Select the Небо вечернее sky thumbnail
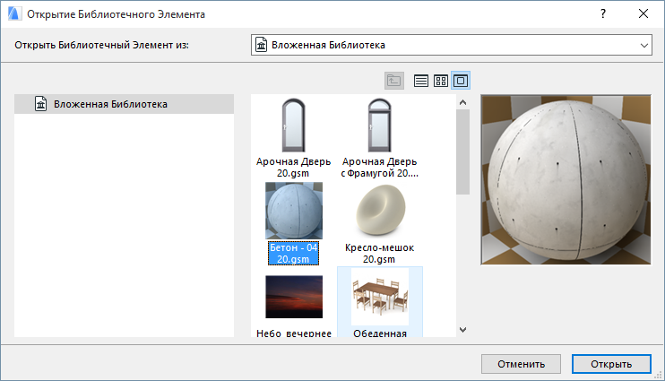The image size is (665, 381). coord(294,297)
